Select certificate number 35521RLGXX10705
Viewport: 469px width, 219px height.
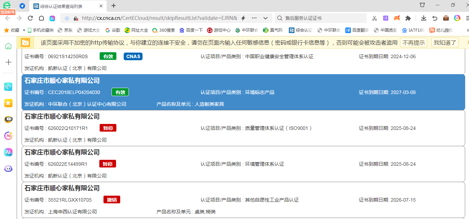click(x=70, y=200)
